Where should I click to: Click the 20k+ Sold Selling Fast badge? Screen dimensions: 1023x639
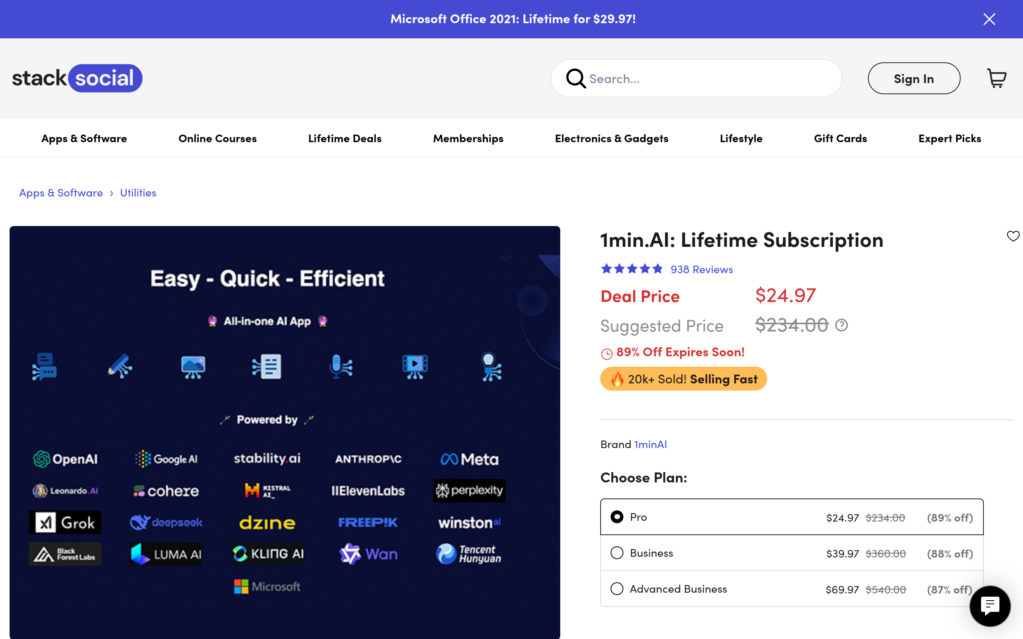pyautogui.click(x=683, y=379)
